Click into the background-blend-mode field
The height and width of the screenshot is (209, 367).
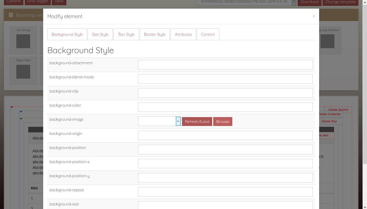point(225,79)
